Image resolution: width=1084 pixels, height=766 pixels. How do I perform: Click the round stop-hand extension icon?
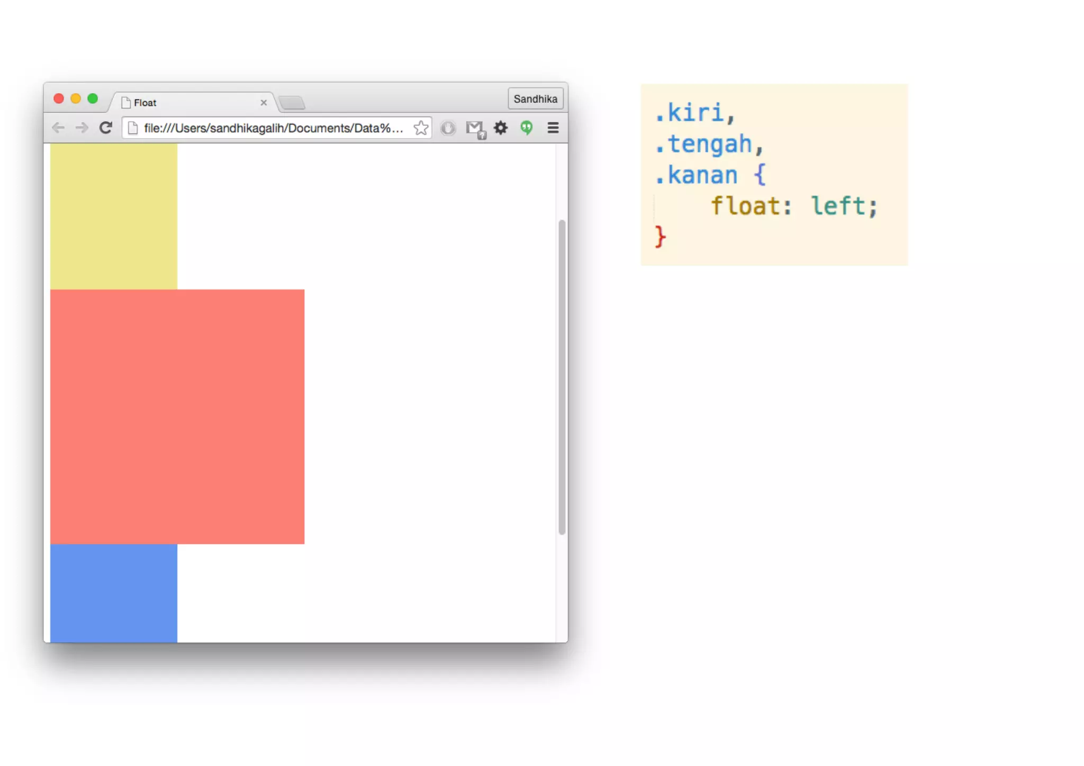448,128
